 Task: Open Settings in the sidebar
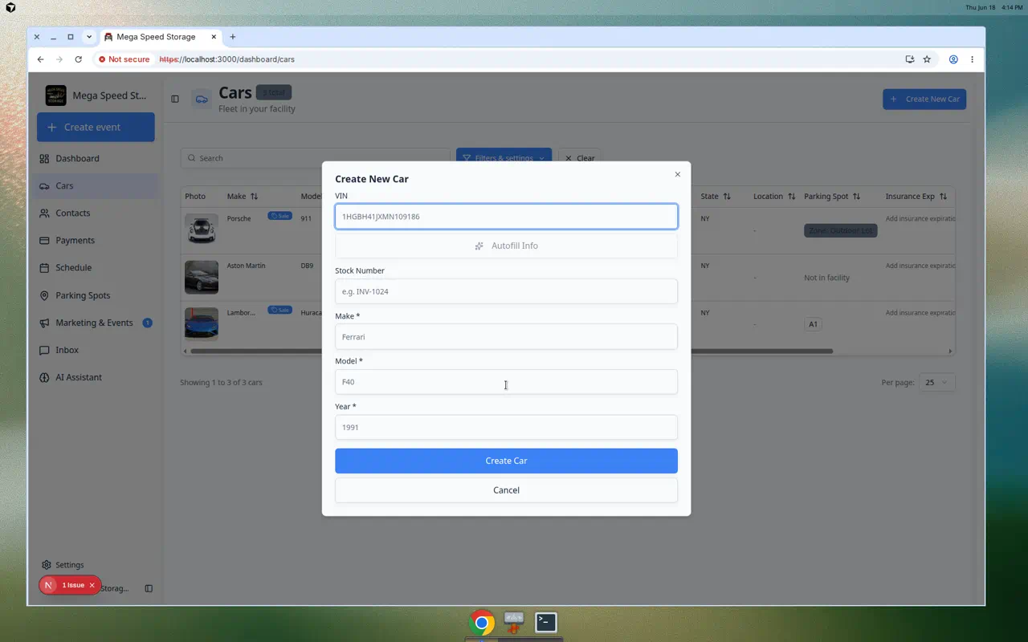[63, 565]
